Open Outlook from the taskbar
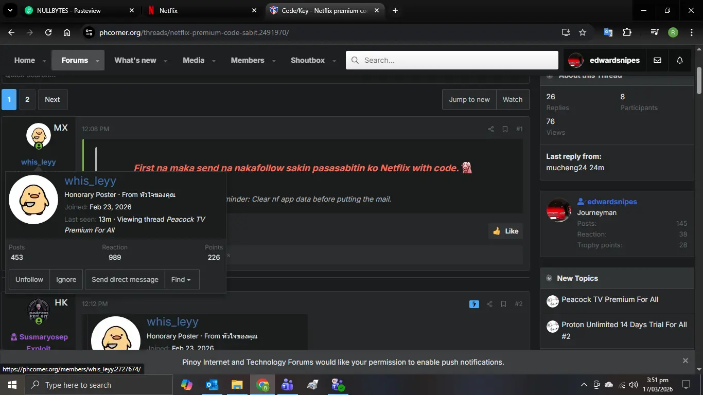Viewport: 703px width, 395px height. tap(212, 385)
